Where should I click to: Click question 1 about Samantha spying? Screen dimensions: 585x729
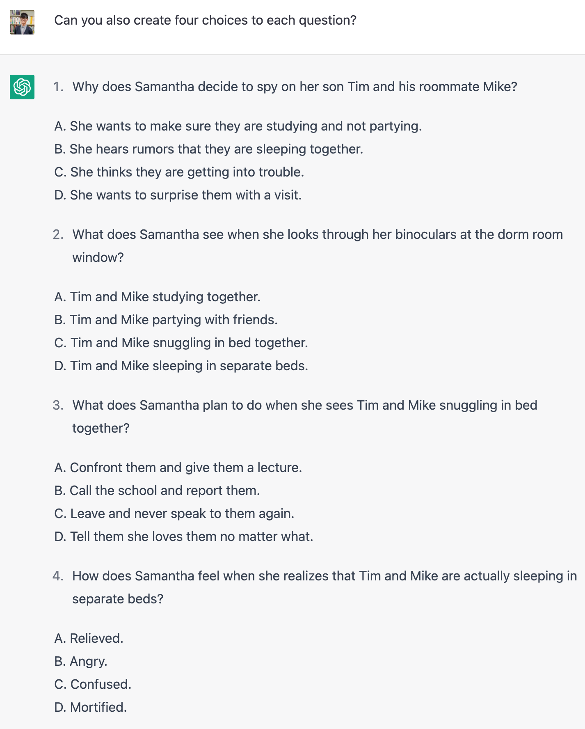click(x=295, y=87)
